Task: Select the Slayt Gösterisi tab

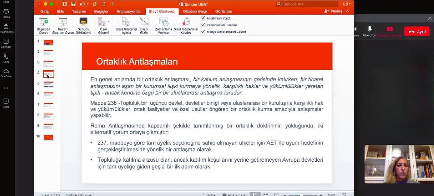Action: coord(162,11)
